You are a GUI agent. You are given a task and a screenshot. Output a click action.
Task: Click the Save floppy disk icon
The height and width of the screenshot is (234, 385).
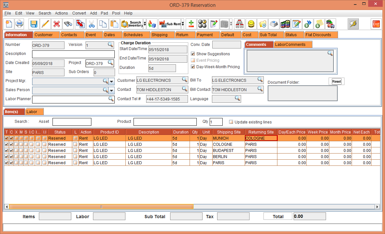[34, 24]
